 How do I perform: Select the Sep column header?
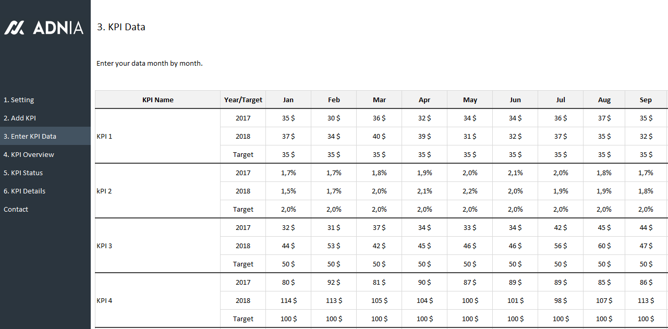[x=646, y=100]
